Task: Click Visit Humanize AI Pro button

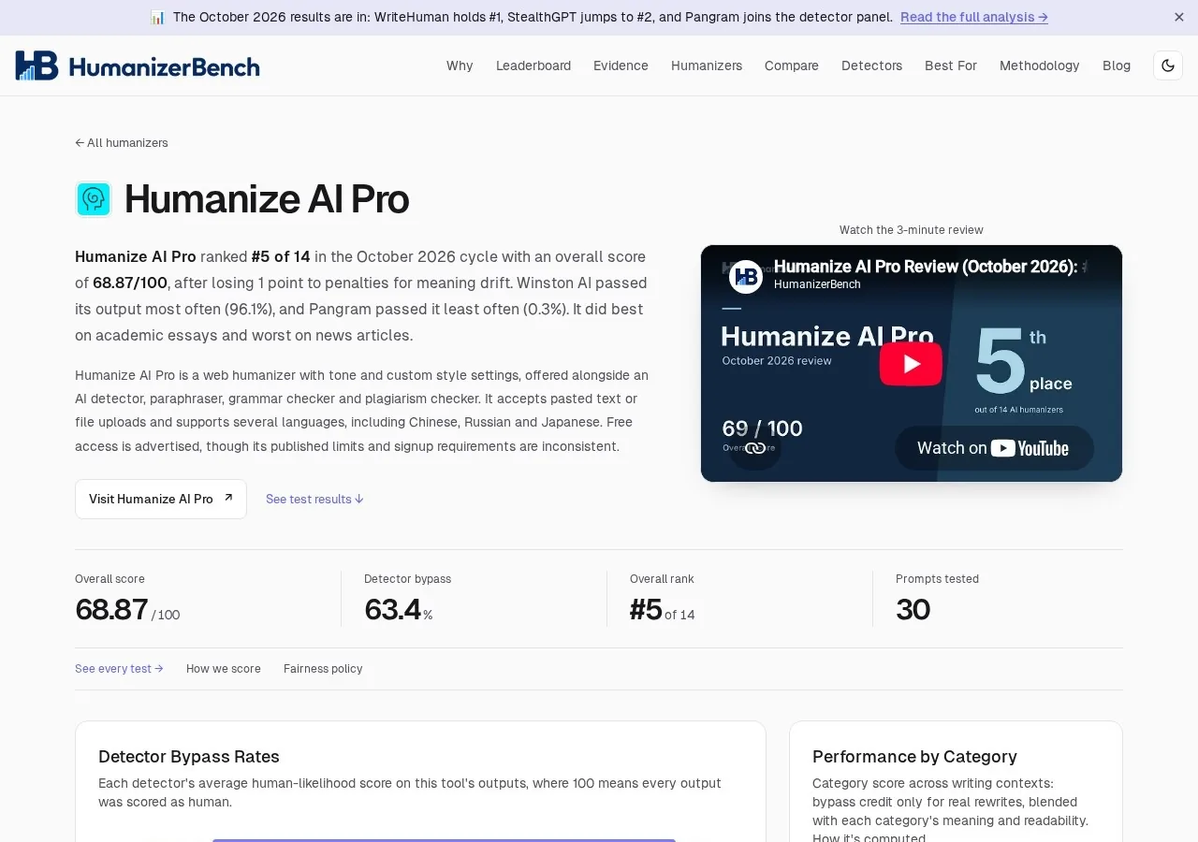Action: [x=161, y=499]
